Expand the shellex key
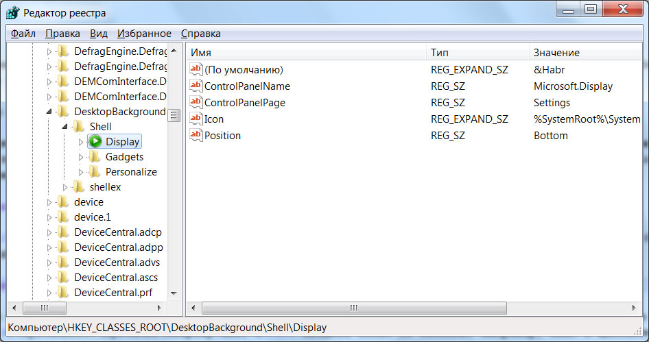Screen dimensions: 649x342 (x=65, y=187)
